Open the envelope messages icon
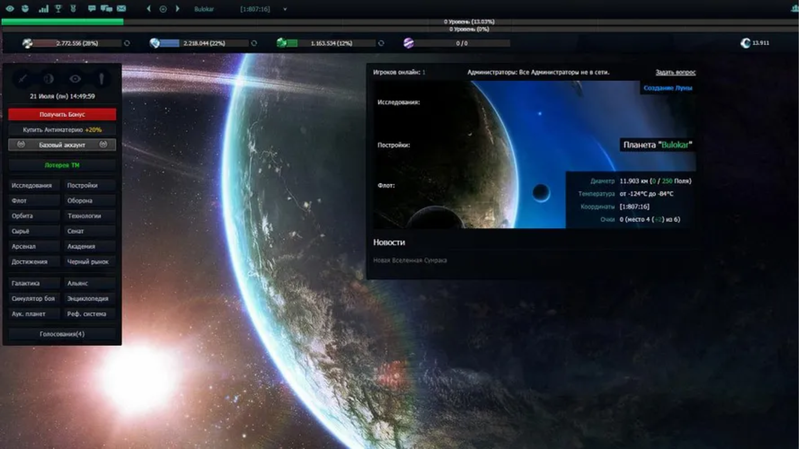The height and width of the screenshot is (449, 799). 121,8
